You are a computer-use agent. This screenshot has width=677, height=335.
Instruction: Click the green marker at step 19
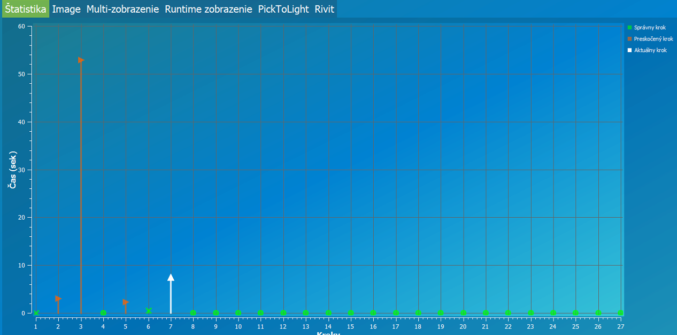pyautogui.click(x=441, y=313)
